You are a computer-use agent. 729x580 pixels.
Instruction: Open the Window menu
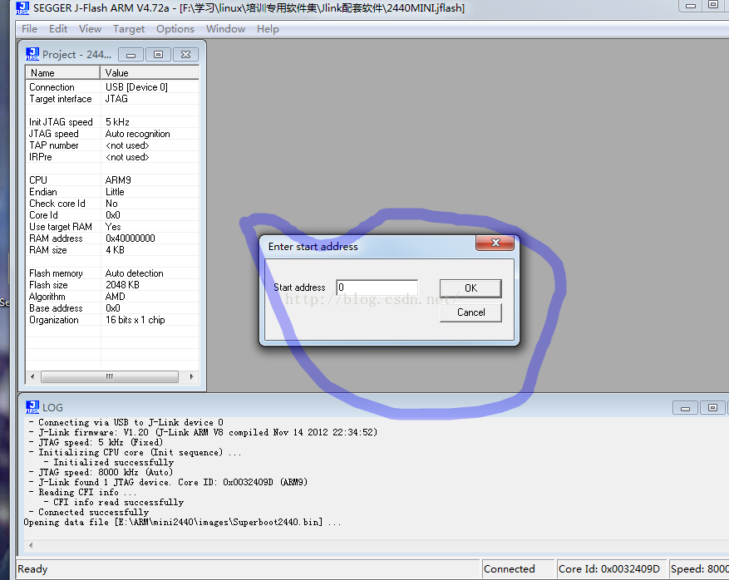225,29
